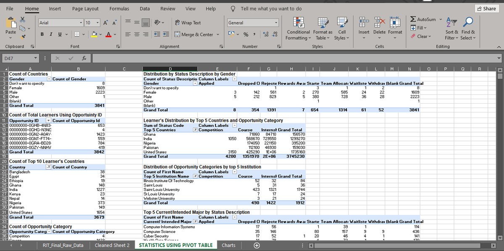Switch to Insert ribbon tab

point(55,8)
